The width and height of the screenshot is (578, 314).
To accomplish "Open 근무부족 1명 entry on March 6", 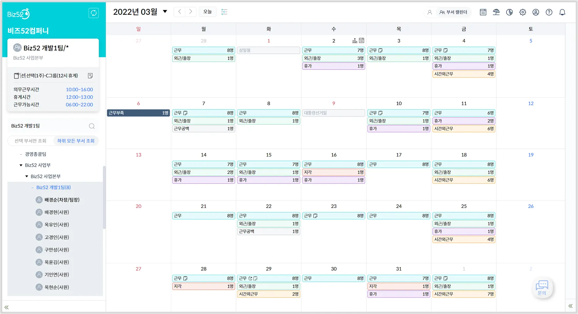I will point(138,113).
